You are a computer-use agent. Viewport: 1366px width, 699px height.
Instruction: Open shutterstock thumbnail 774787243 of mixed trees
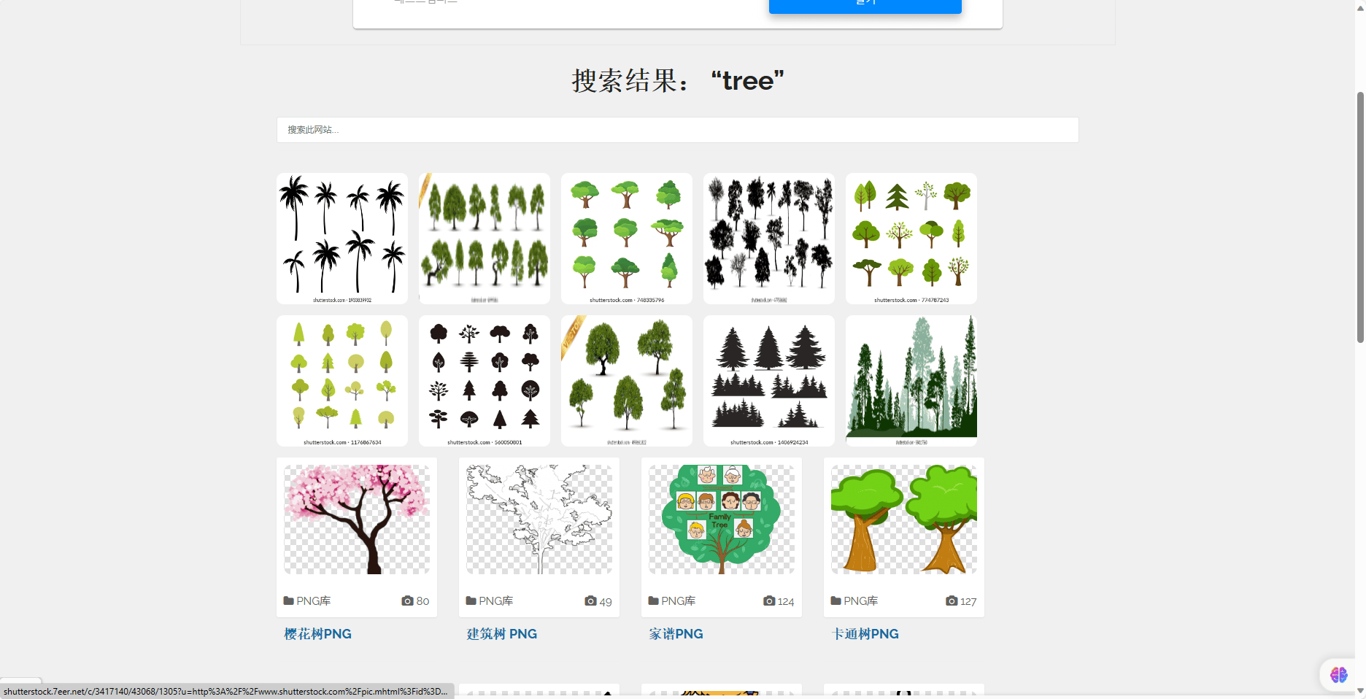pos(911,239)
